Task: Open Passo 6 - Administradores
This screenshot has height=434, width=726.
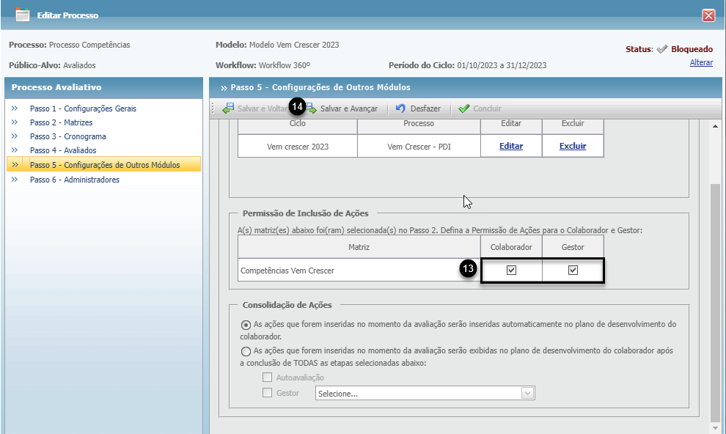Action: [x=75, y=180]
